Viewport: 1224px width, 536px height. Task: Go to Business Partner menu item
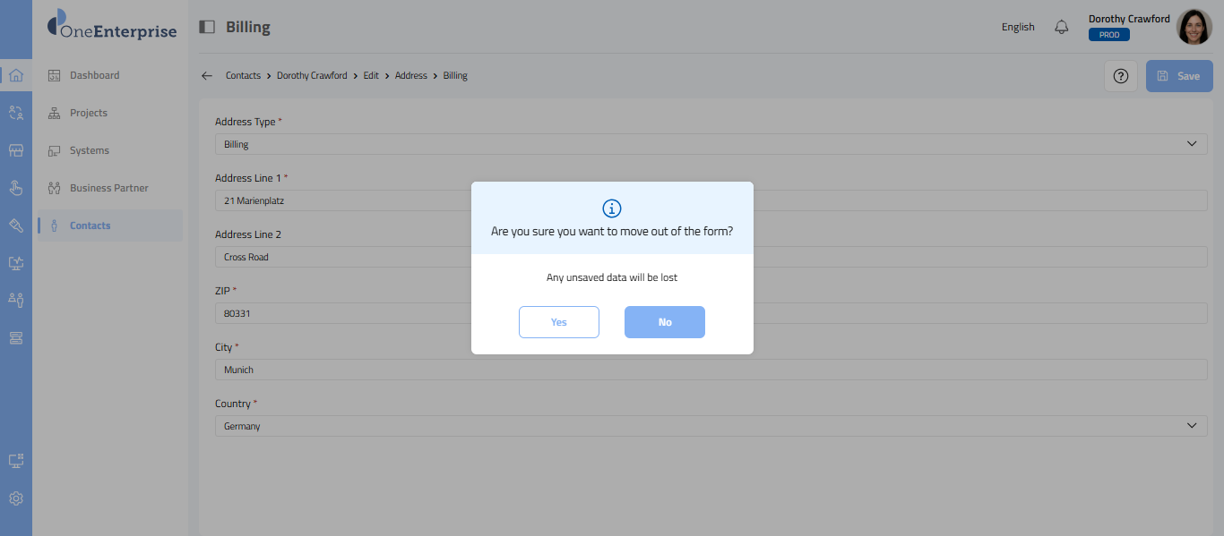click(x=108, y=188)
